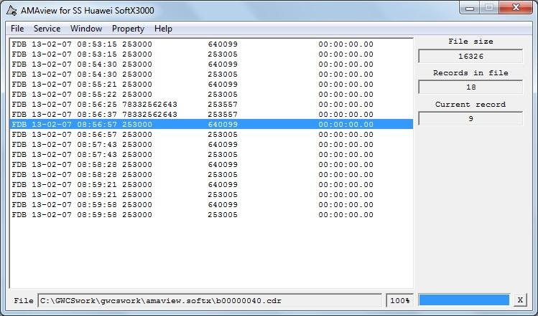Click the File size label

pyautogui.click(x=470, y=42)
